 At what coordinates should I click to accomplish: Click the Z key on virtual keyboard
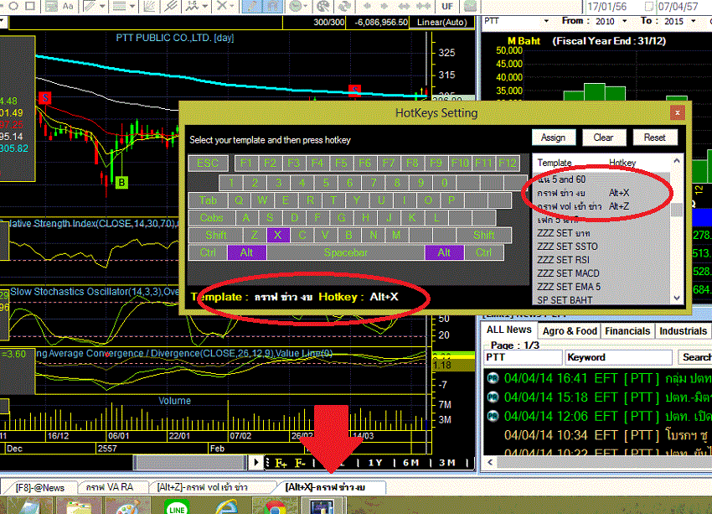[255, 235]
